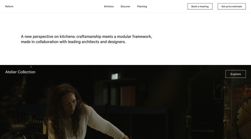Screen dimensions: 251x139
Task: Click the orange panel behind the woman
Action: click(x=128, y=96)
